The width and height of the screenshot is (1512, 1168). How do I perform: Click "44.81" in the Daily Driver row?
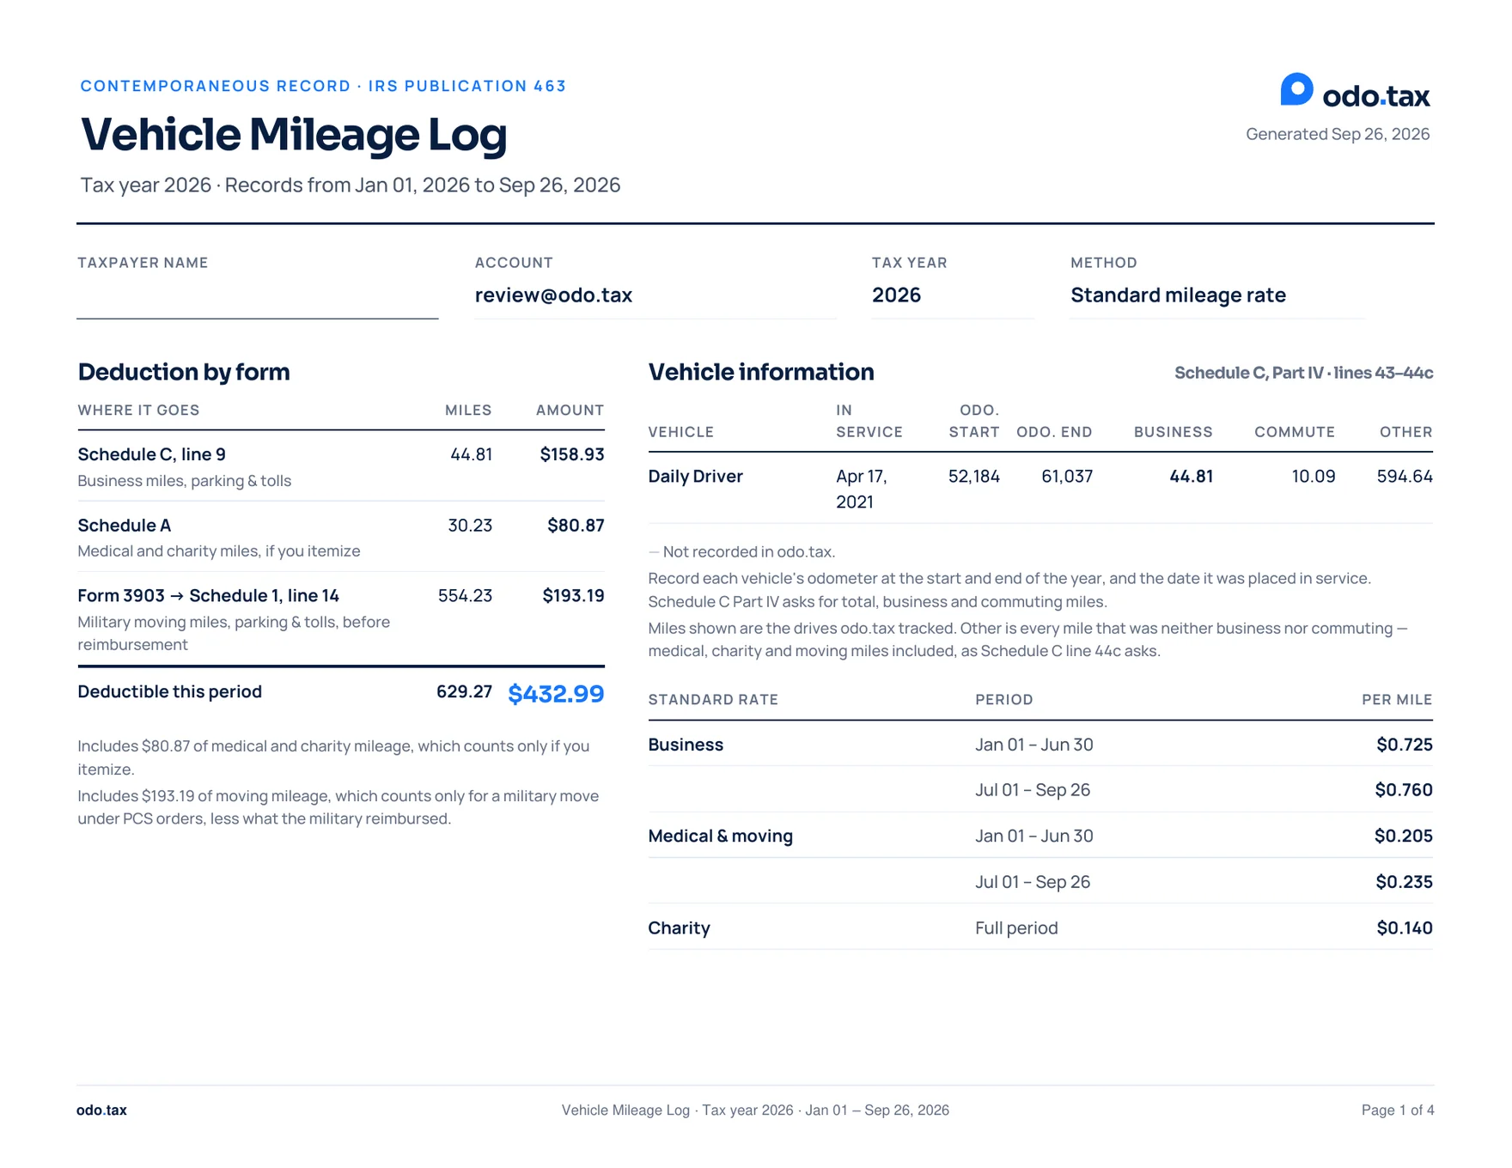(1192, 477)
